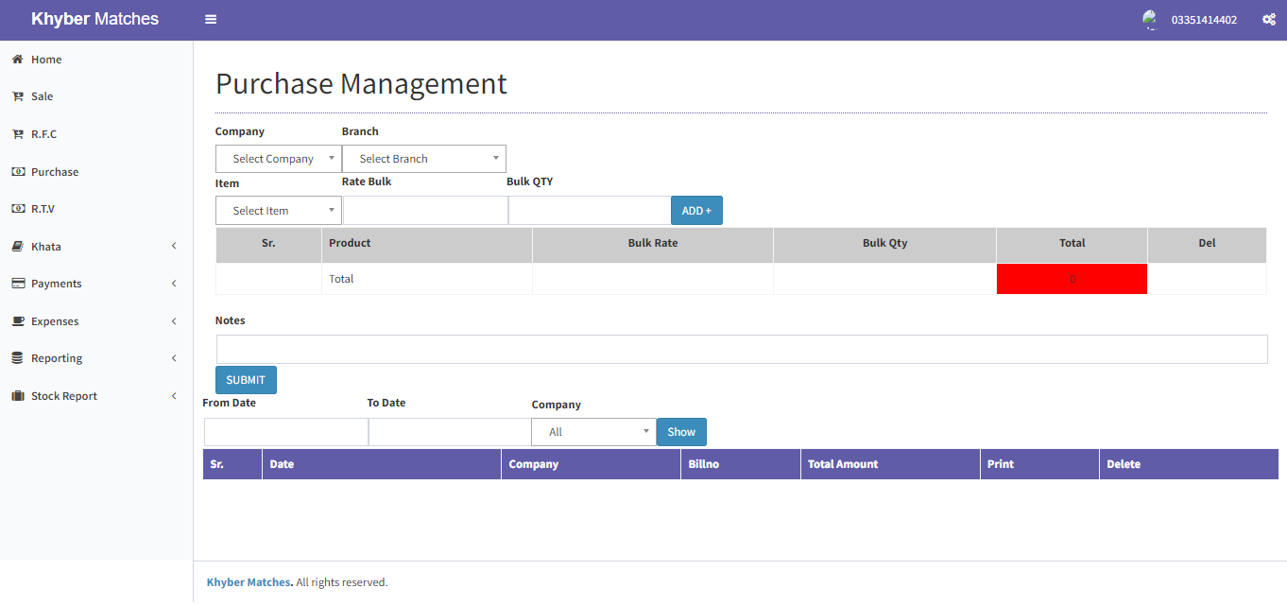
Task: Click the red Total amount cell
Action: click(x=1072, y=280)
